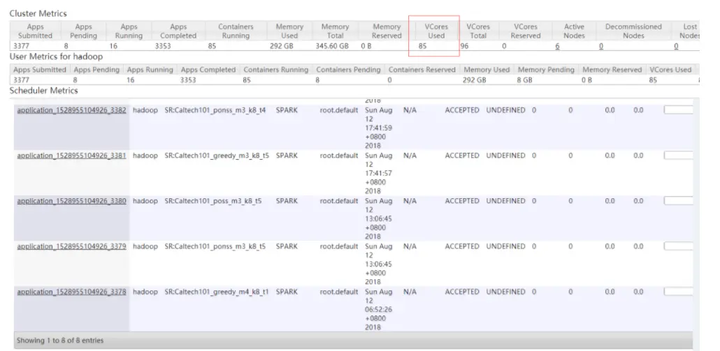This screenshot has height=351, width=720.
Task: Click Cluster Metrics Memory Reserved header
Action: click(387, 31)
